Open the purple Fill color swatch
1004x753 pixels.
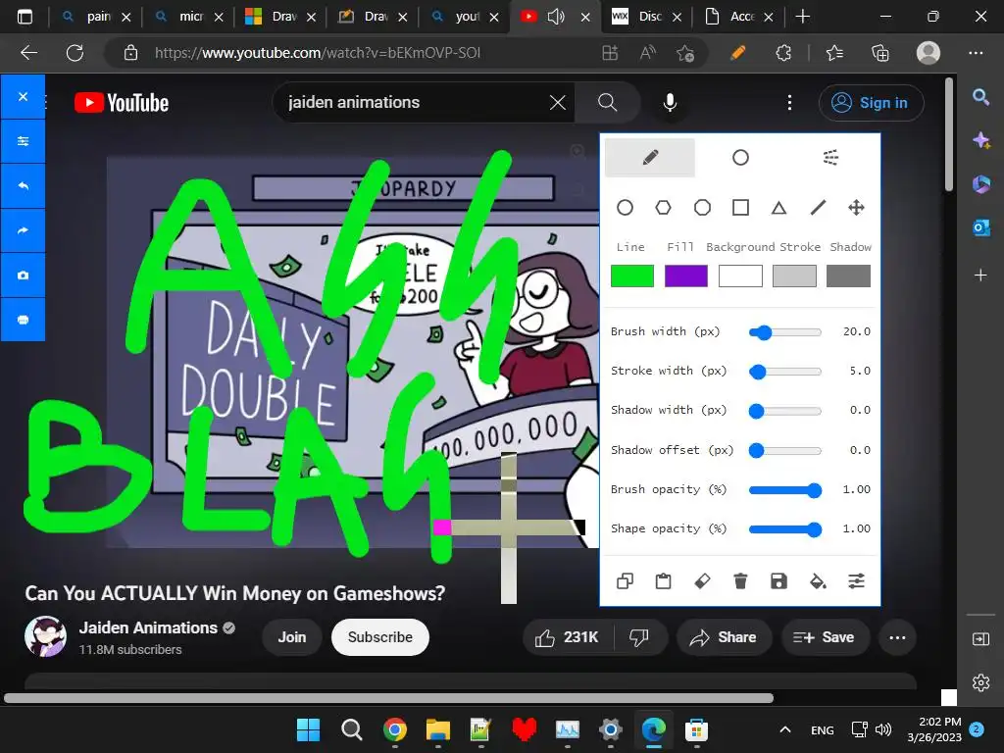tap(686, 276)
